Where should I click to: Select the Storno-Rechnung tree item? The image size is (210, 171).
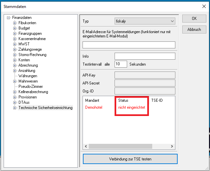(x=32, y=55)
